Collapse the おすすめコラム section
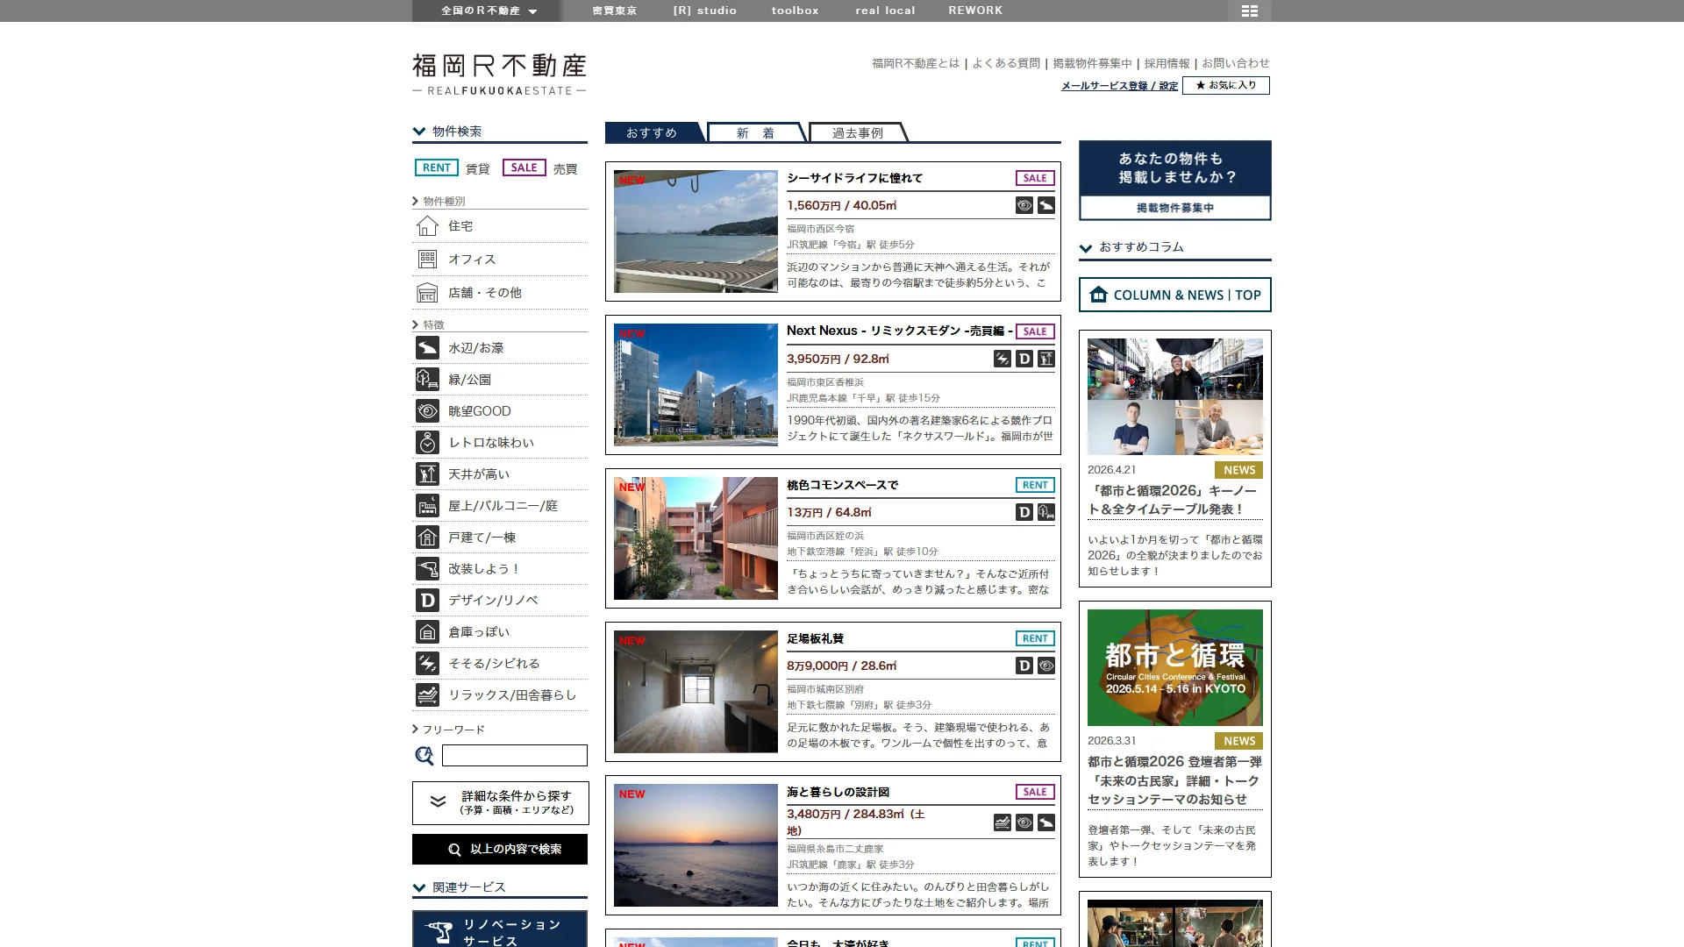 tap(1175, 247)
